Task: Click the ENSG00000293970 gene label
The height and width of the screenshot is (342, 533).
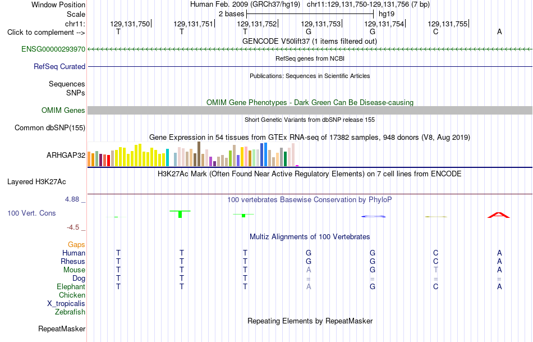Action: (53, 49)
